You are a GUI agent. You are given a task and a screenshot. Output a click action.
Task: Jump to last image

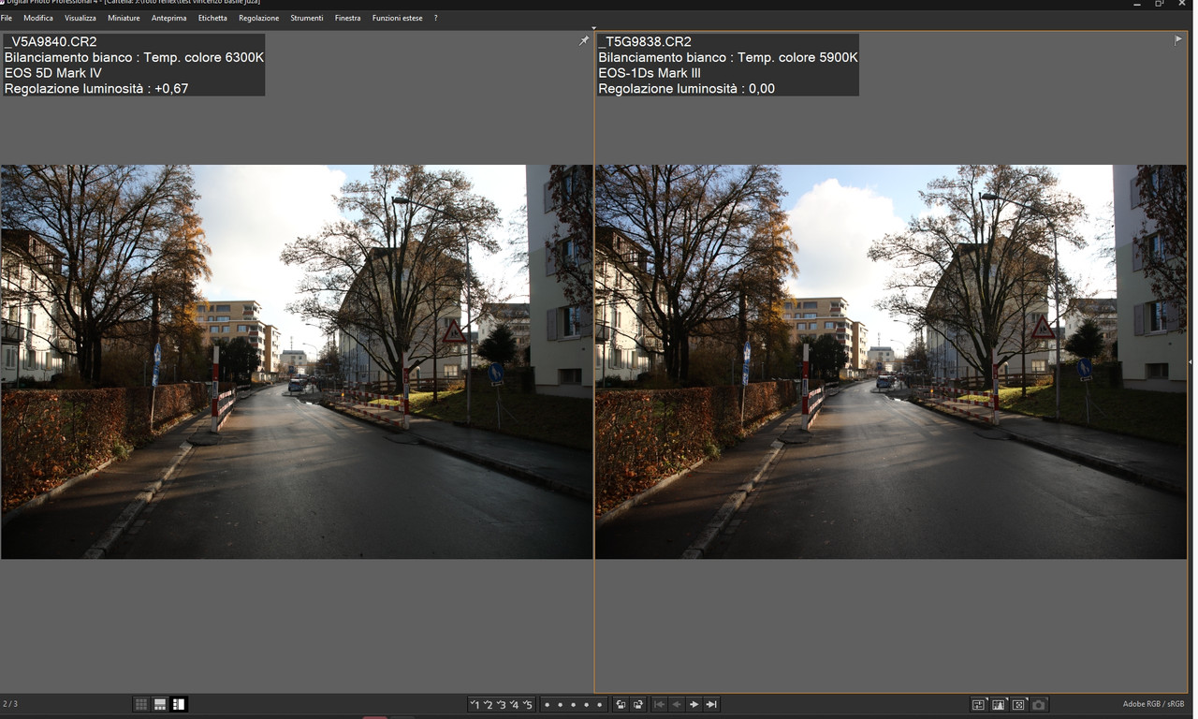tap(711, 704)
